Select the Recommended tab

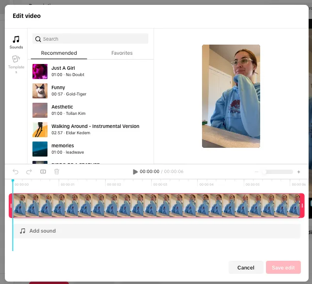pos(59,53)
